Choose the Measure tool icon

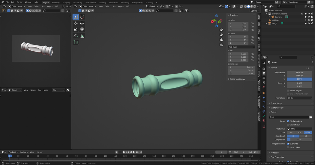82,36
